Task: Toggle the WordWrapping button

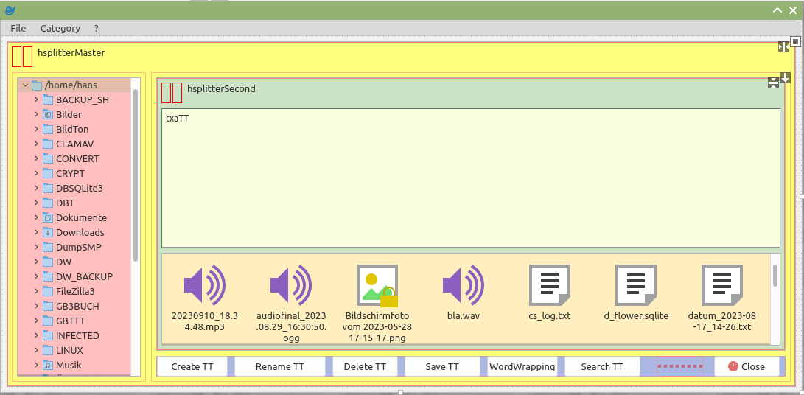Action: tap(522, 366)
